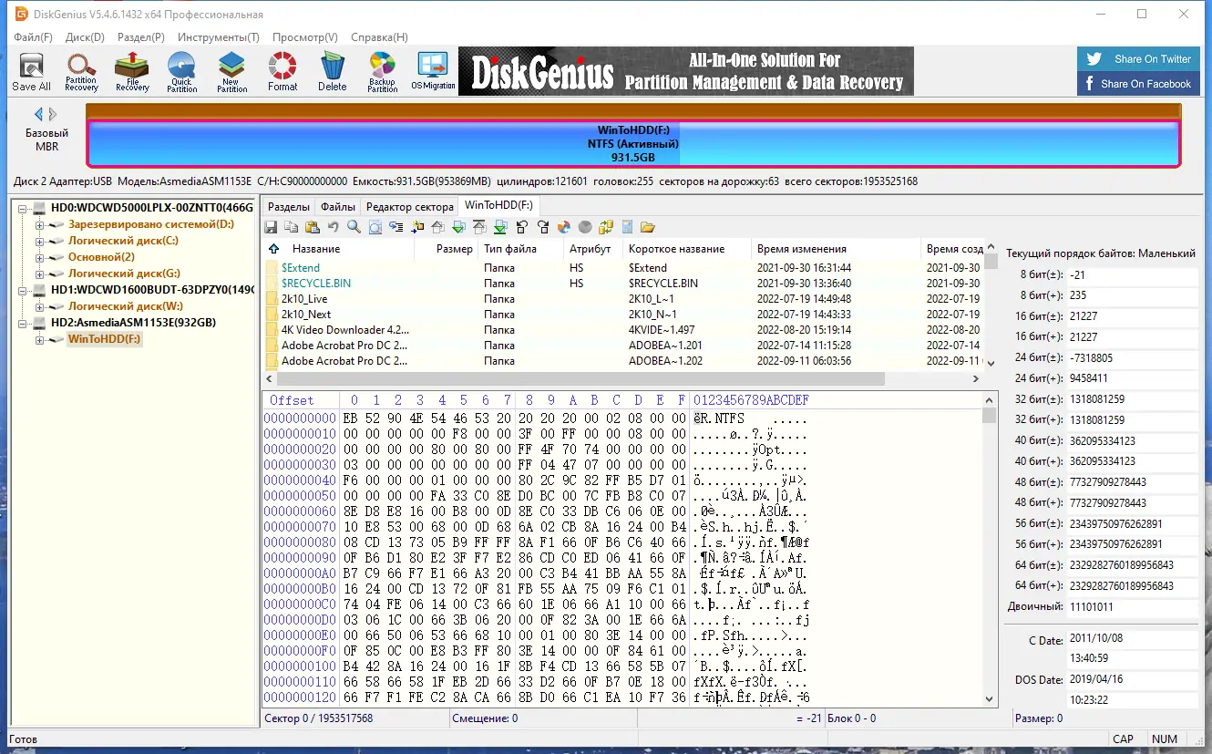Click the calculator icon in sector editor toolbar
This screenshot has height=754, width=1212.
(x=627, y=227)
